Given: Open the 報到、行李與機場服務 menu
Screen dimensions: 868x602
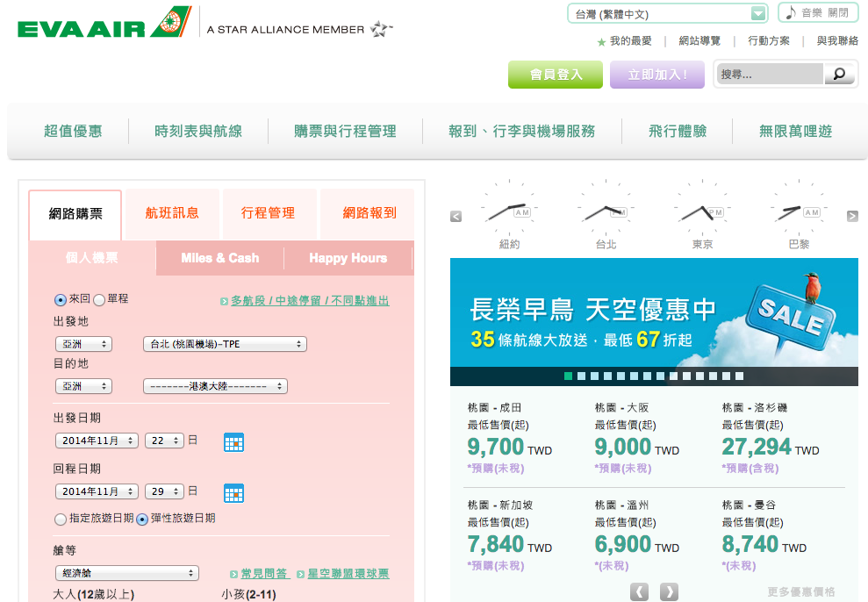Looking at the screenshot, I should 522,131.
